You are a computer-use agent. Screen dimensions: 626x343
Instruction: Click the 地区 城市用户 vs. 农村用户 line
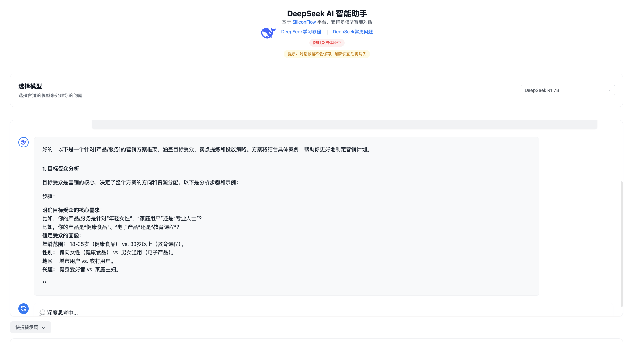pyautogui.click(x=79, y=261)
